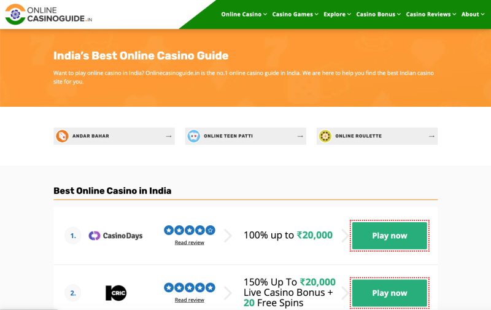The image size is (491, 310).
Task: Open the Explore dropdown menu
Action: [337, 14]
